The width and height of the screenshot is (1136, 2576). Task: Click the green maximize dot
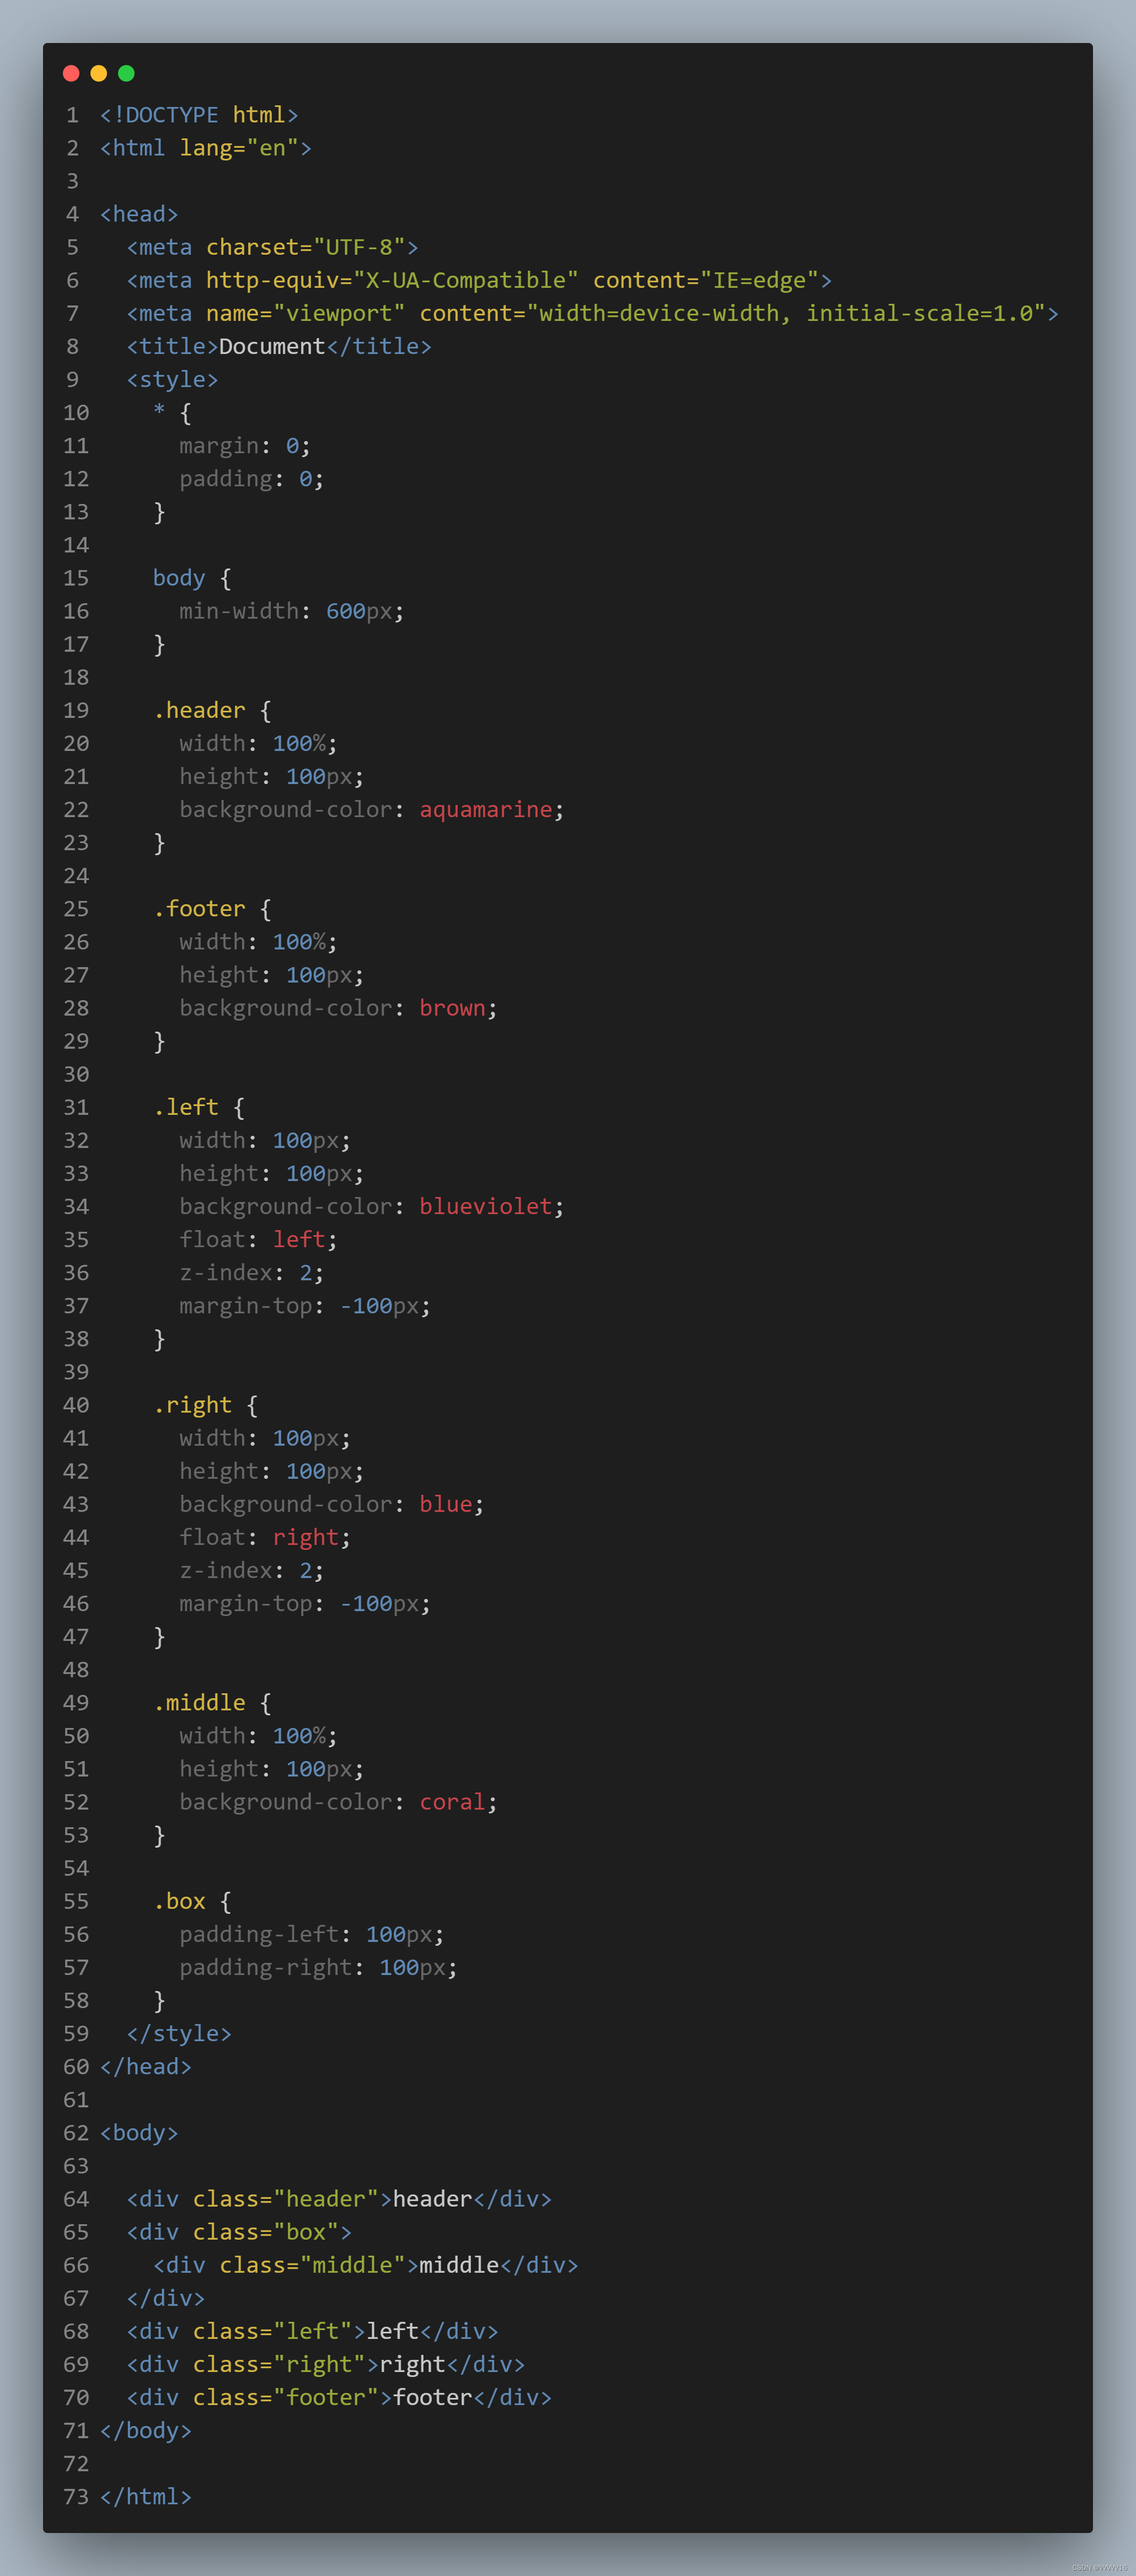pos(126,73)
